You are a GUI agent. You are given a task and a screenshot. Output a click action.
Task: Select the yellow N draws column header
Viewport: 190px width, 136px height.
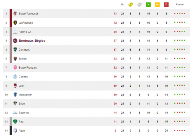(x=157, y=5)
